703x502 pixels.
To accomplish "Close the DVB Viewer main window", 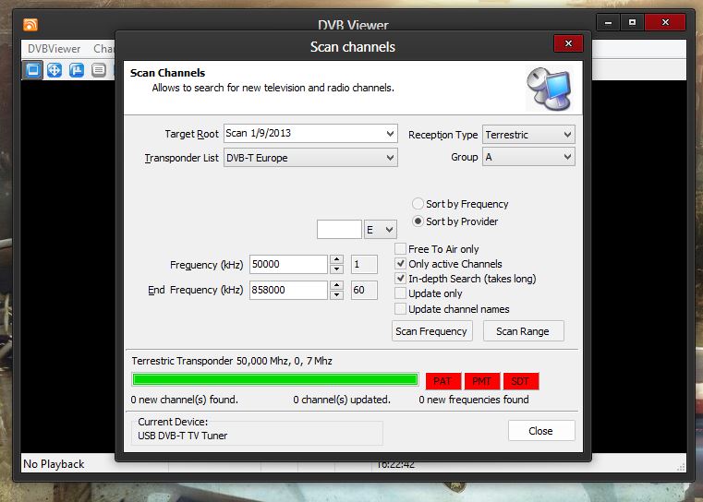I will point(665,22).
